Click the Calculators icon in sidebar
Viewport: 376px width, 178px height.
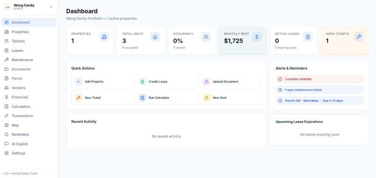[x=7, y=106]
